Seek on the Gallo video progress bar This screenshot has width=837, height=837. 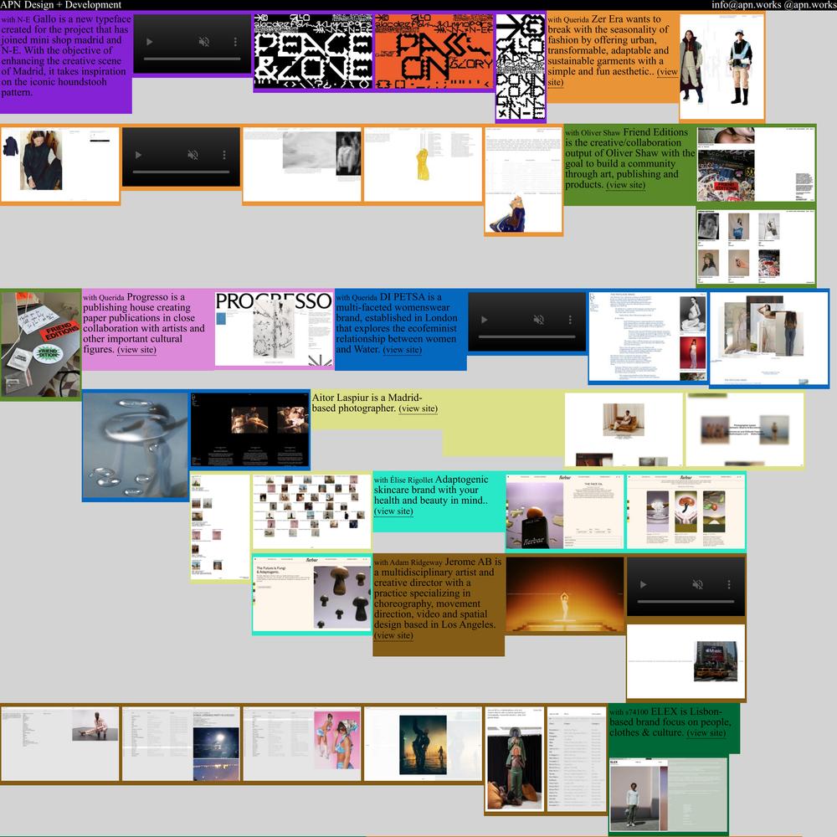[x=193, y=59]
